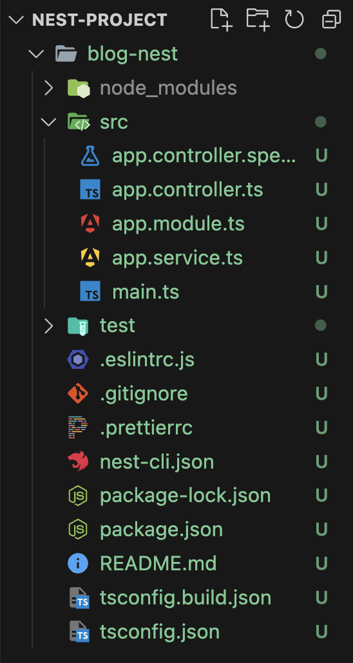This screenshot has width=353, height=663.
Task: Refresh the explorer with the reload icon
Action: [x=294, y=19]
